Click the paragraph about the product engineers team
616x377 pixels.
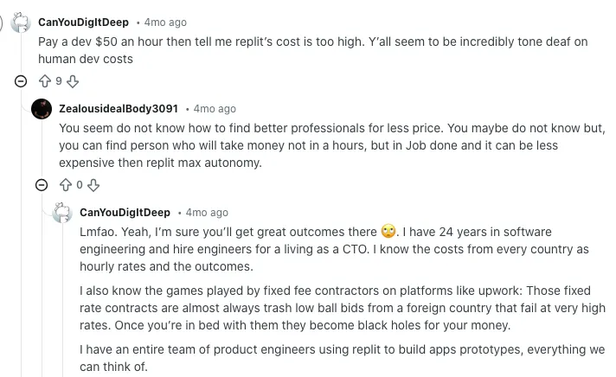click(x=342, y=358)
